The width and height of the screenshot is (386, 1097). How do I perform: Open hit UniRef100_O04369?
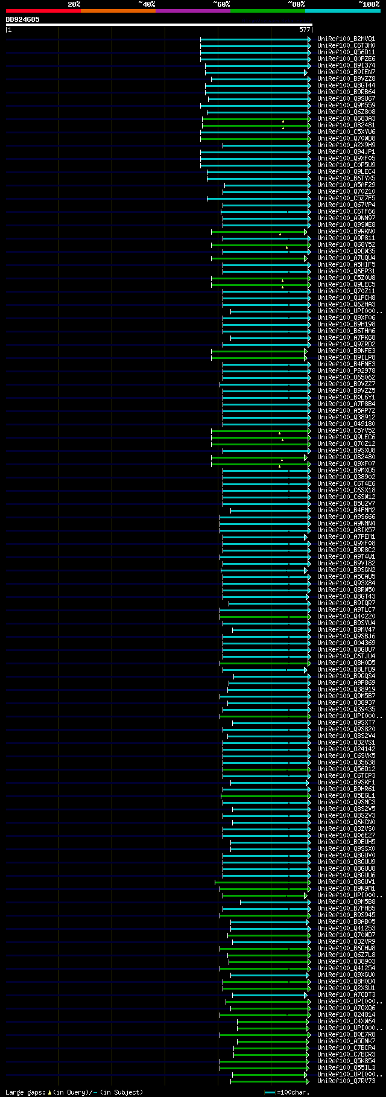346,643
